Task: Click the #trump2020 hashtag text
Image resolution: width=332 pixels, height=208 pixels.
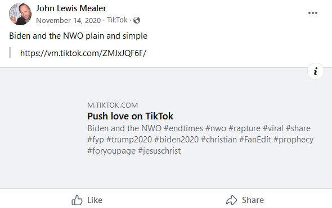Action: click(x=129, y=140)
